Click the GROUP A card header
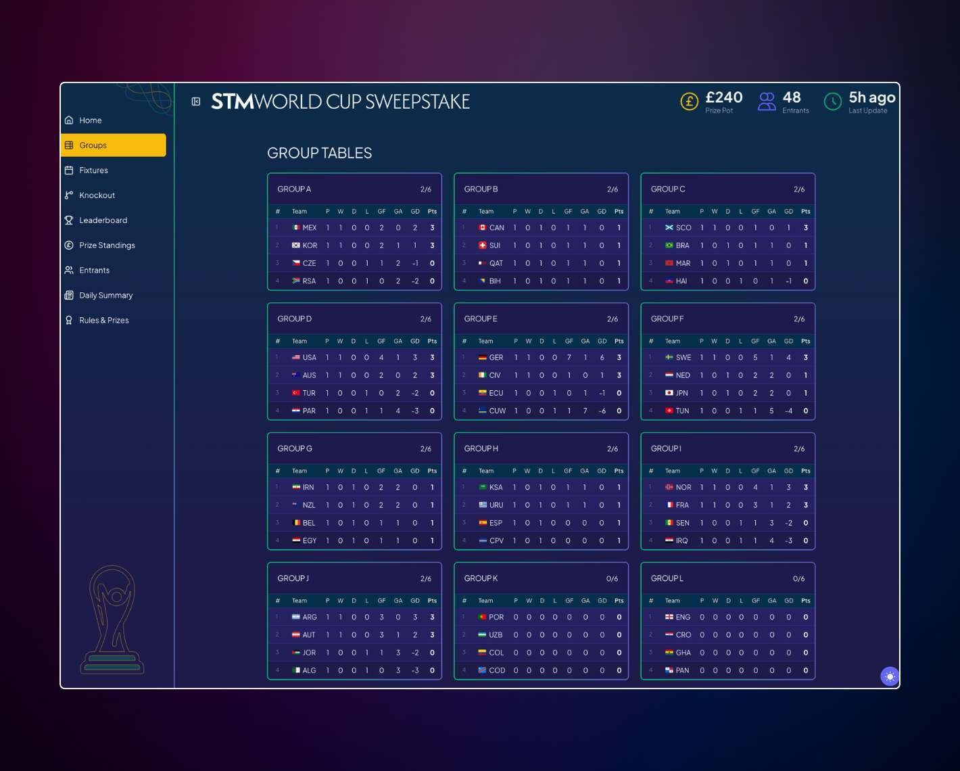The height and width of the screenshot is (771, 960). tap(354, 189)
